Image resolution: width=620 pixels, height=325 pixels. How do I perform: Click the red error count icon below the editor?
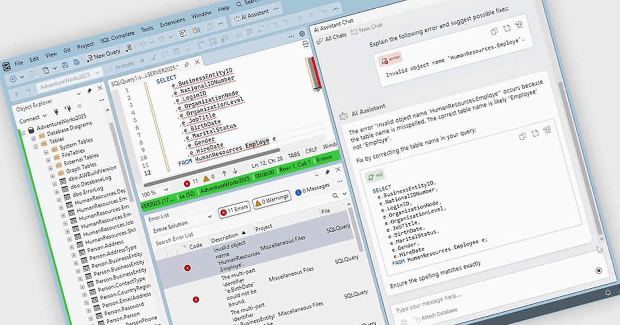[x=187, y=183]
